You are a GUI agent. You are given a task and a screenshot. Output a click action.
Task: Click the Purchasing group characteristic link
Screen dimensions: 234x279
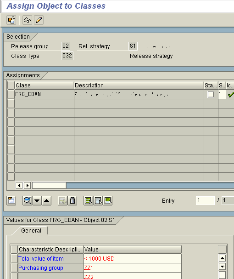click(x=41, y=268)
